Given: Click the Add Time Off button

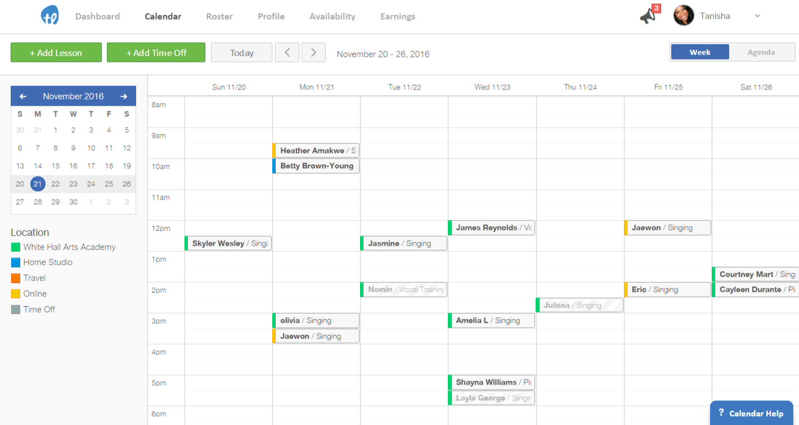Looking at the screenshot, I should 156,53.
